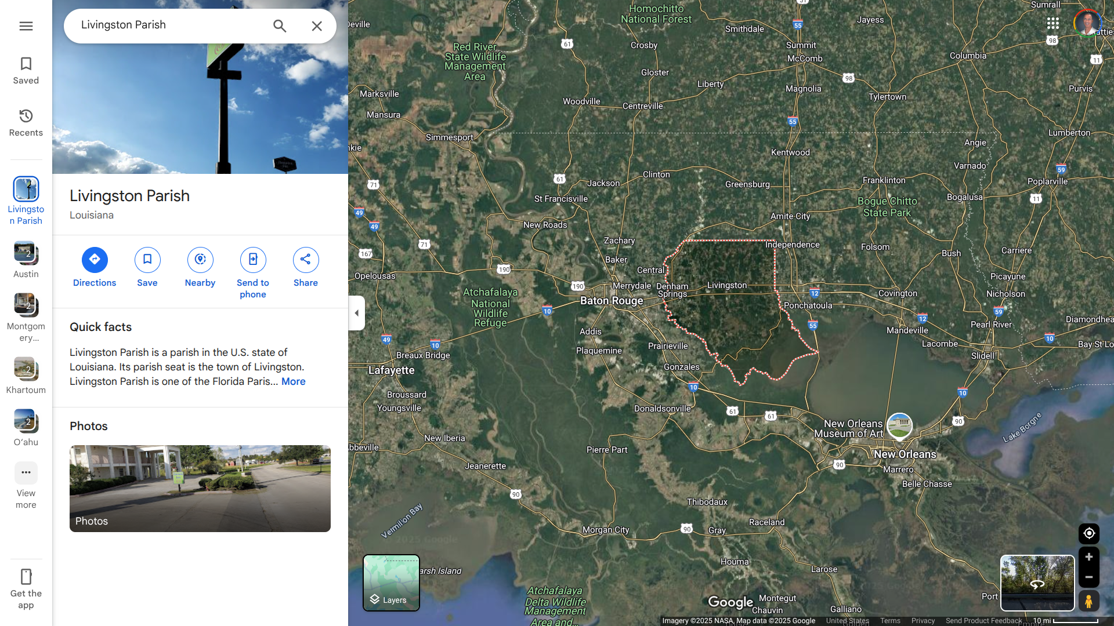Expand Quick facts with More link
The height and width of the screenshot is (626, 1114).
pyautogui.click(x=294, y=381)
